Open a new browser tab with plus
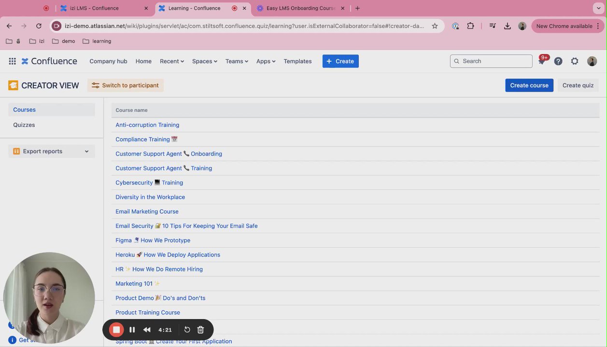 [357, 8]
